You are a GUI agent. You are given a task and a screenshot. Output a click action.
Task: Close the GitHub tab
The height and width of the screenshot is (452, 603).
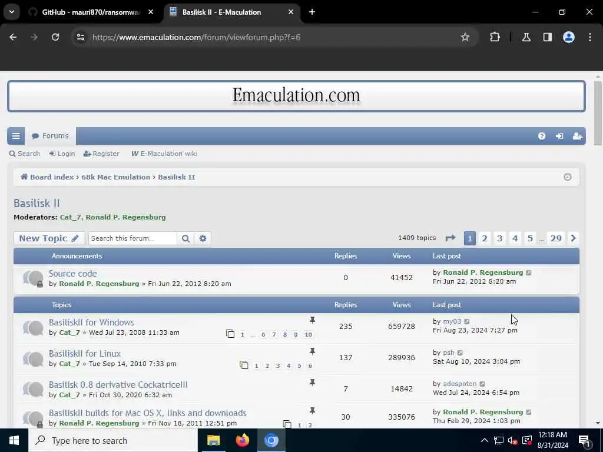[151, 12]
